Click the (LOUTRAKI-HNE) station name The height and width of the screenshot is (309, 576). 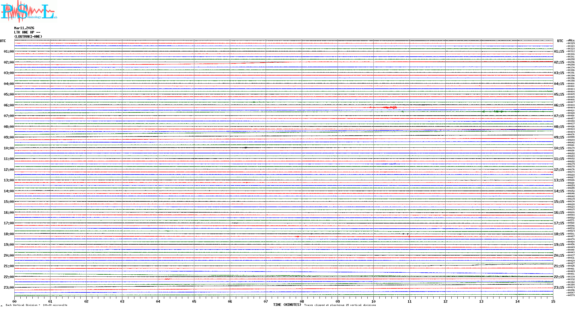pos(28,37)
